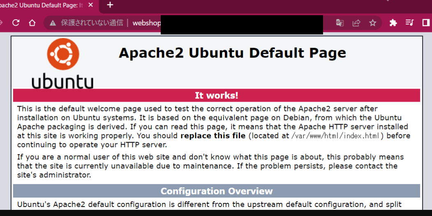Open a new tab with plus button
432x216 pixels.
coord(110,5)
